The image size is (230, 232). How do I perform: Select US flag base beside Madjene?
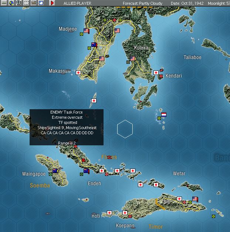tap(86, 31)
